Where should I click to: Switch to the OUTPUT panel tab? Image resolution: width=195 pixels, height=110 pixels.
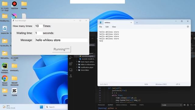point(110,105)
